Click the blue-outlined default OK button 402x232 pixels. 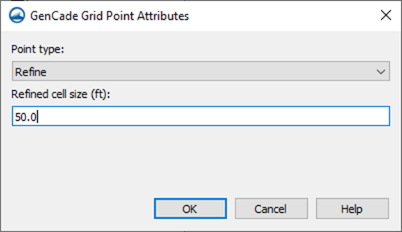tap(190, 208)
